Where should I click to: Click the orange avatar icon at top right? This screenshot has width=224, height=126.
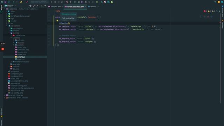219,2
